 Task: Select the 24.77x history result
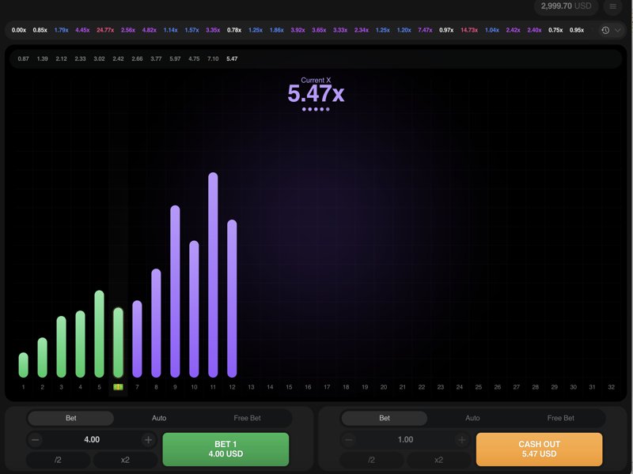(x=105, y=30)
